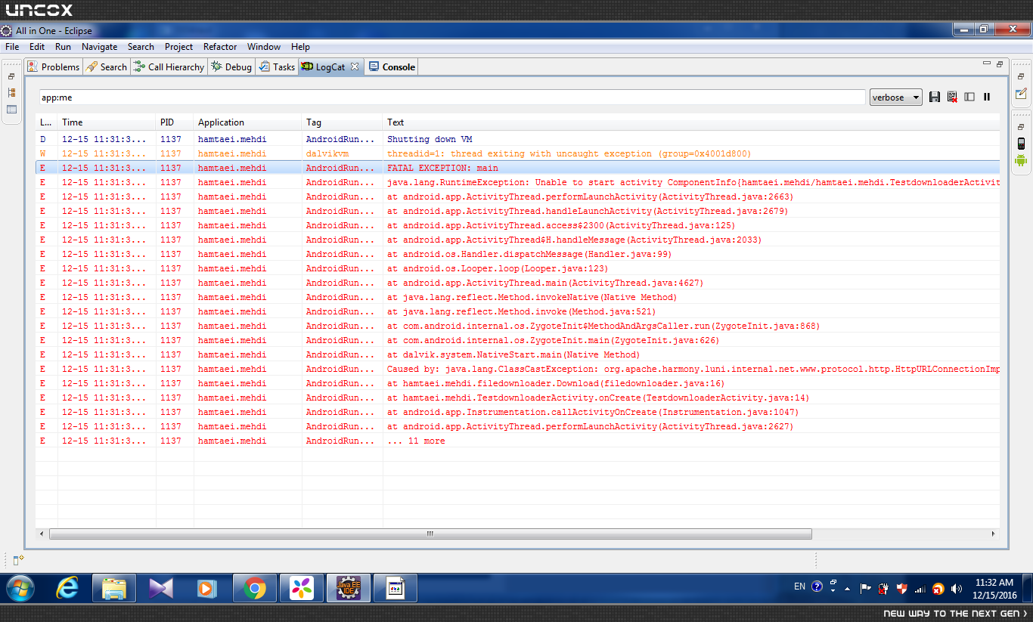Viewport: 1033px width, 622px height.
Task: Select the '... 11 more' log row
Action: (x=517, y=441)
